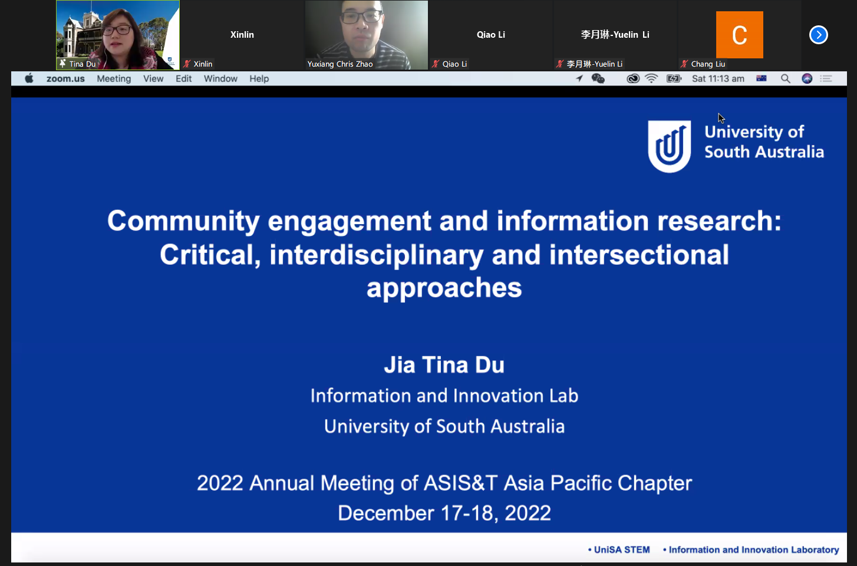Expand the View menu
The width and height of the screenshot is (857, 566).
click(153, 78)
